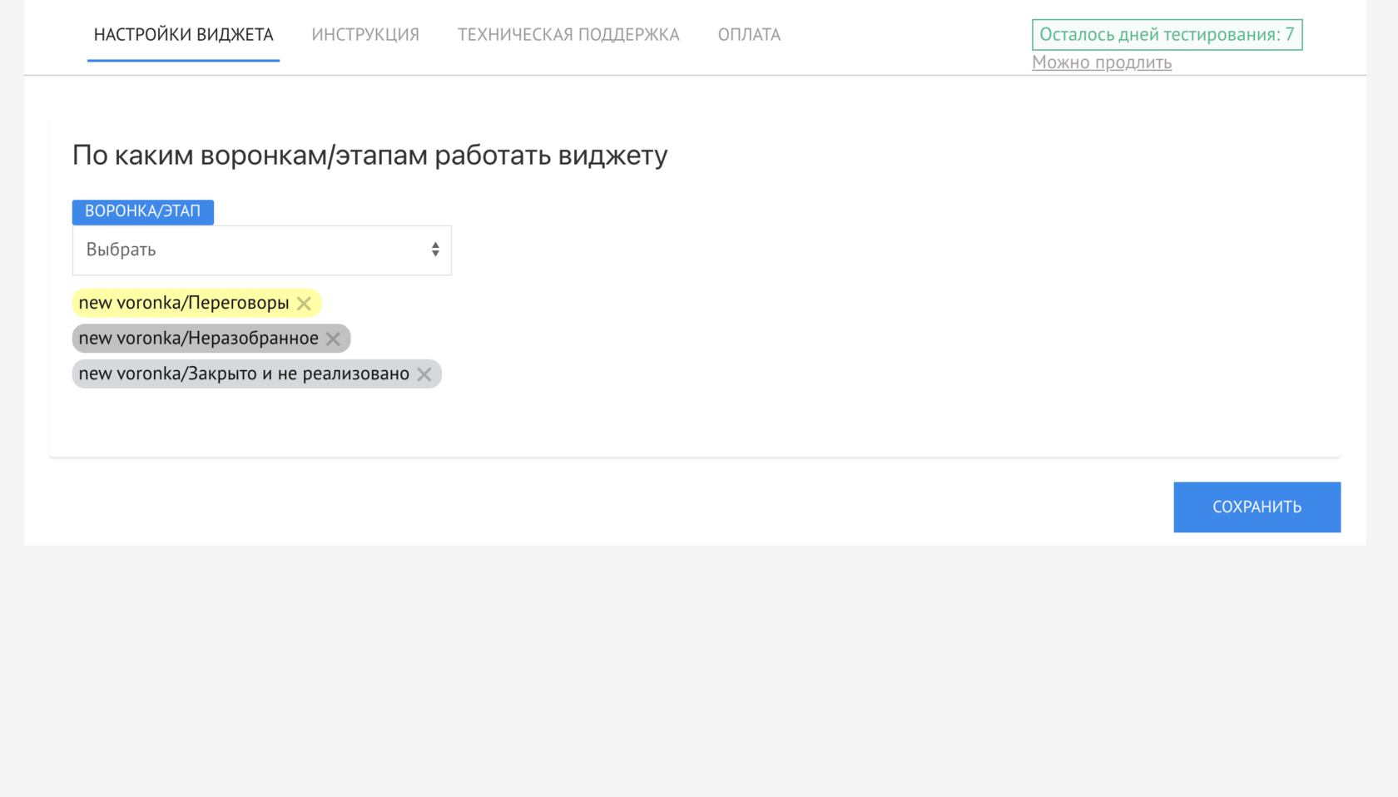The height and width of the screenshot is (797, 1398).
Task: Click the selector arrows icon in the dropdown field
Action: click(435, 250)
